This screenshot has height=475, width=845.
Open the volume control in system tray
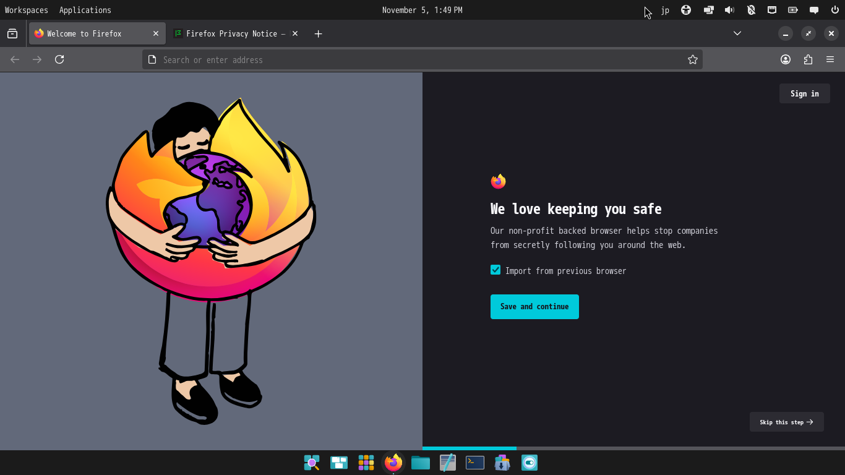(730, 10)
